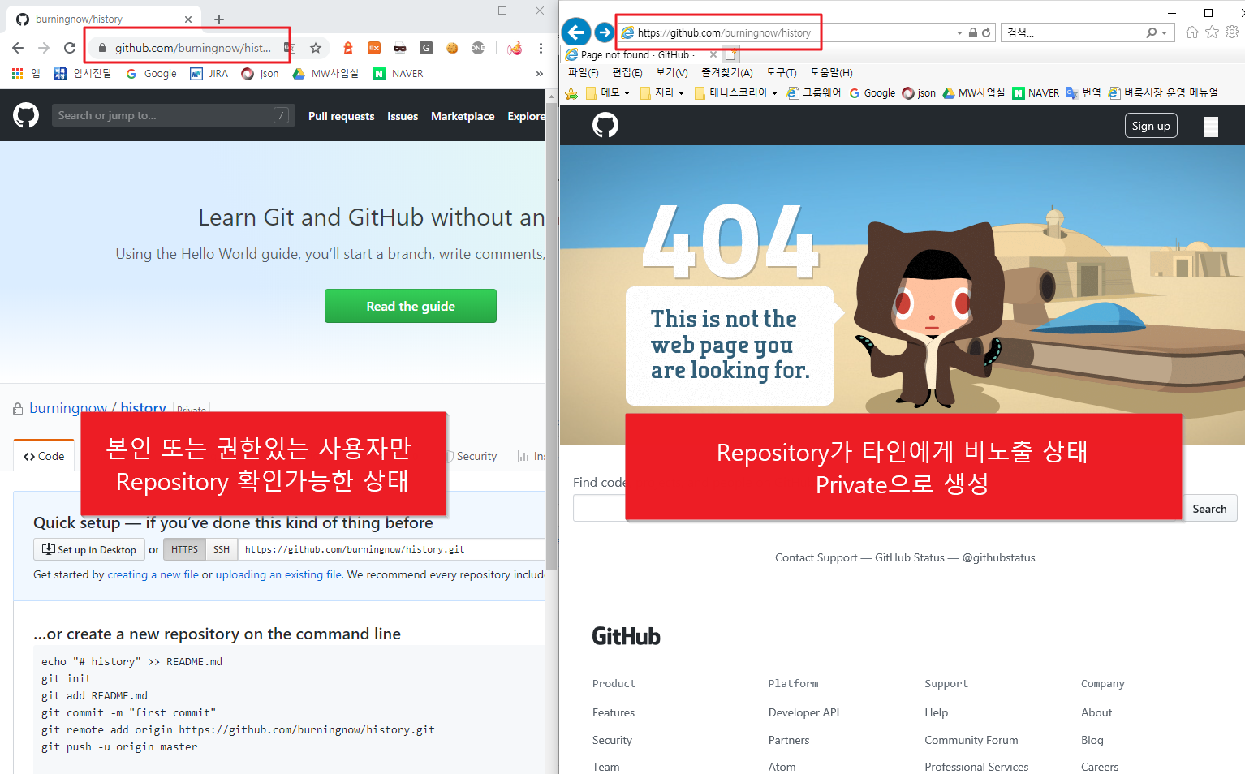
Task: Open the orange EX extension icon
Action: coord(374,48)
